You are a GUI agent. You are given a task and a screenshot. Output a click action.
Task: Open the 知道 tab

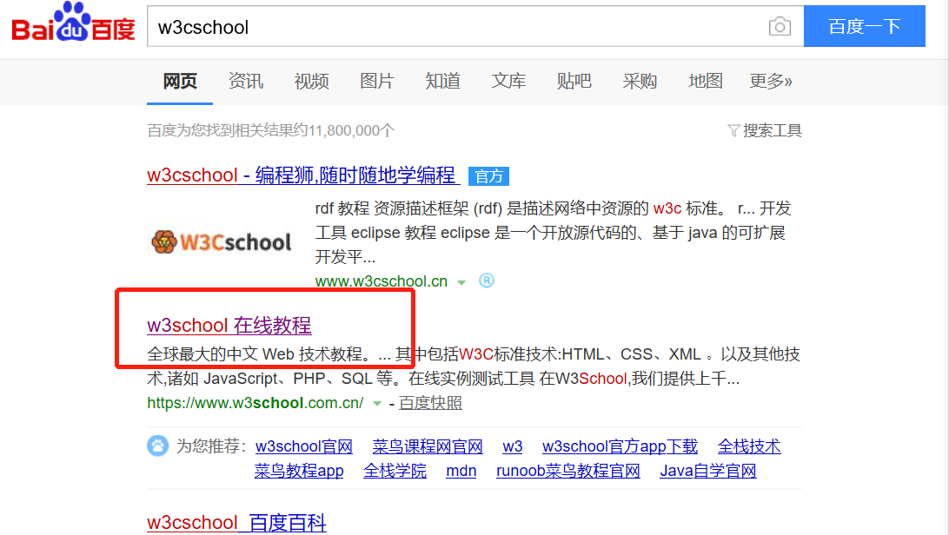pyautogui.click(x=443, y=81)
